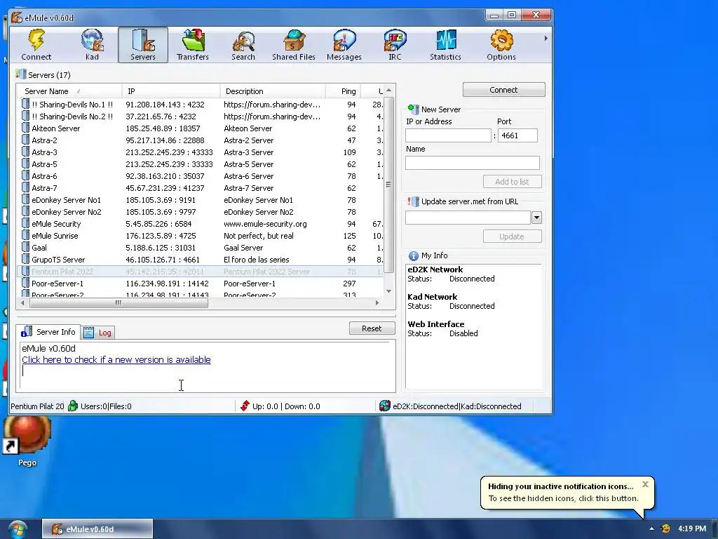Click the server icon beside Gaal
This screenshot has height=539, width=718.
[26, 248]
